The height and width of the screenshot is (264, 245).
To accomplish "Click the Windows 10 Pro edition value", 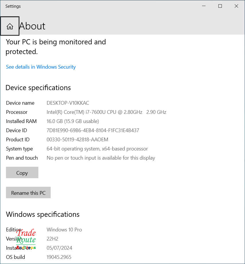I will [x=64, y=230].
